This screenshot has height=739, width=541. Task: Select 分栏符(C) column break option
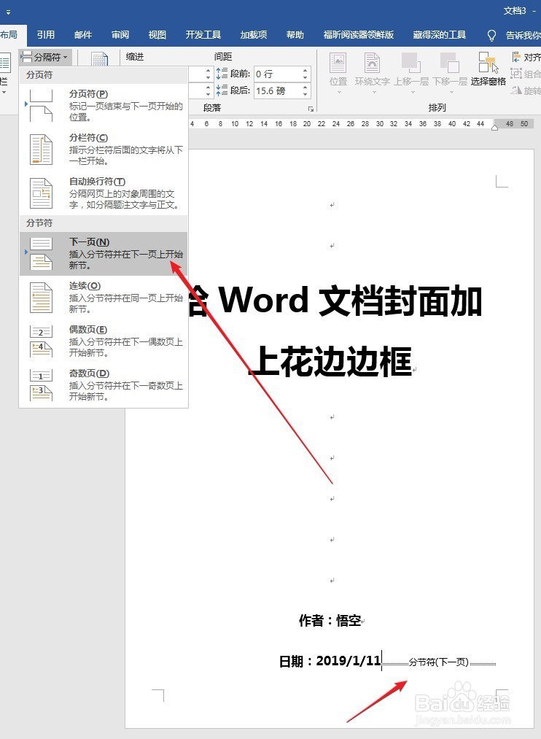(104, 149)
